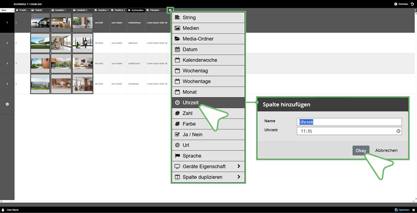Select String column type
This screenshot has height=213, width=417.
[208, 18]
